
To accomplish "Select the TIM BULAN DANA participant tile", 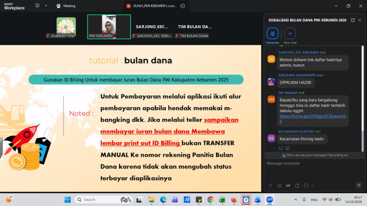I will pos(195,27).
